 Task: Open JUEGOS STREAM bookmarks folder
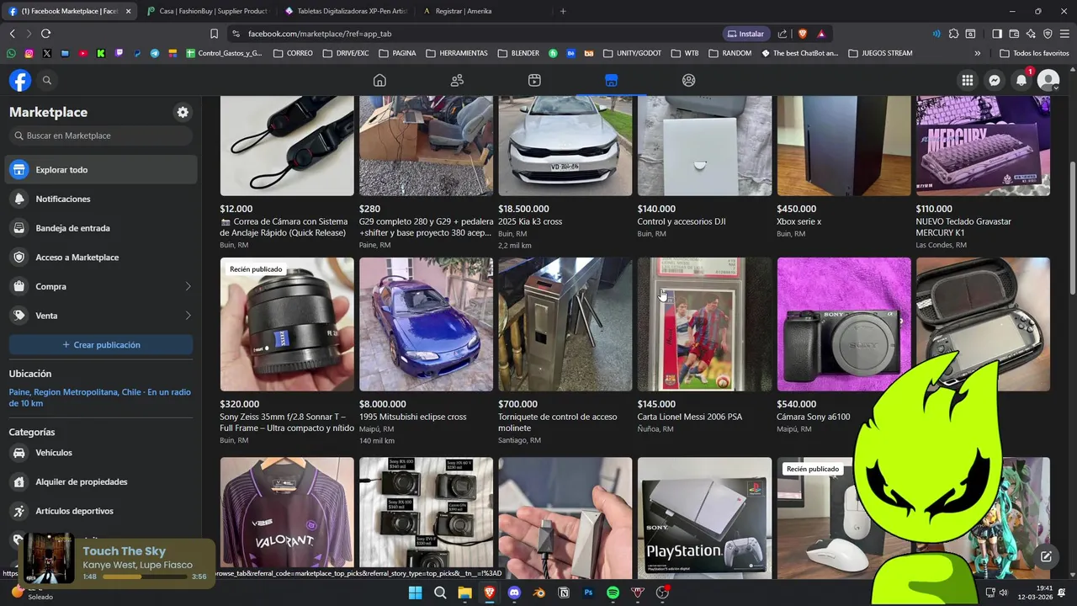(880, 53)
